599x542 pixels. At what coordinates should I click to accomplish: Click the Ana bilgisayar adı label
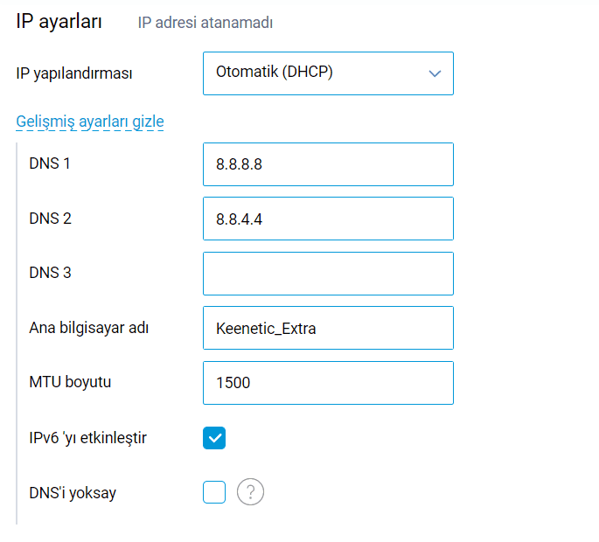[x=89, y=328]
